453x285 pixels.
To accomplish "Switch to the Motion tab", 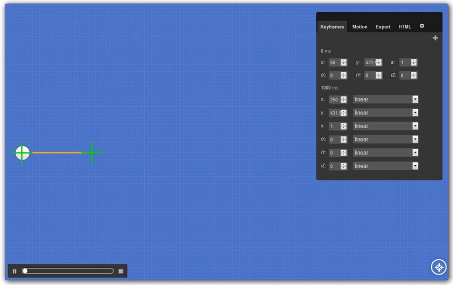I will (359, 27).
